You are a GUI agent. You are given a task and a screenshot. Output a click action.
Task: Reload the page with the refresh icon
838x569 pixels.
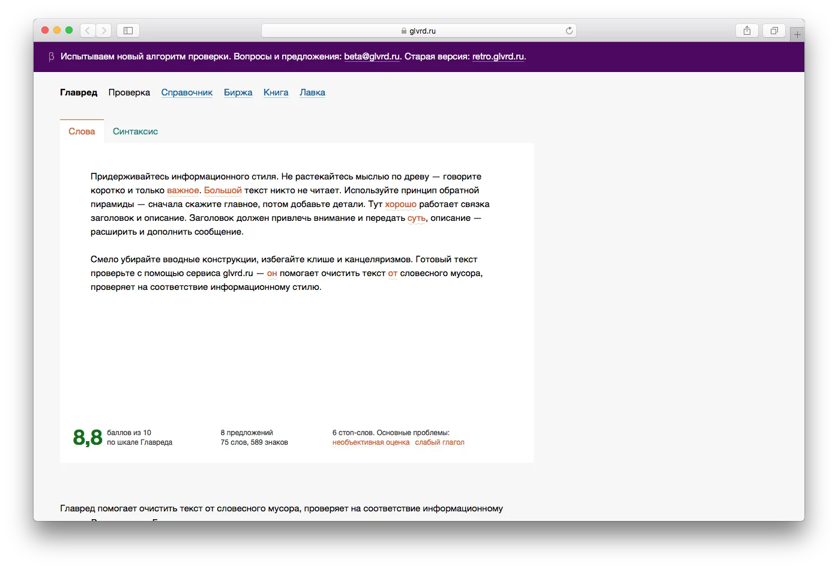569,31
